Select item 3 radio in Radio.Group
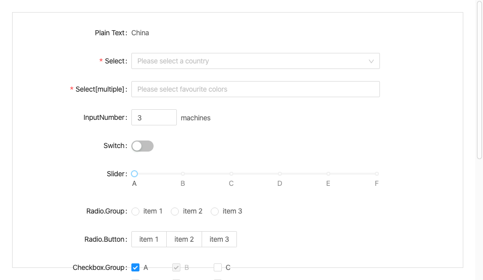This screenshot has height=280, width=483. pyautogui.click(x=215, y=212)
